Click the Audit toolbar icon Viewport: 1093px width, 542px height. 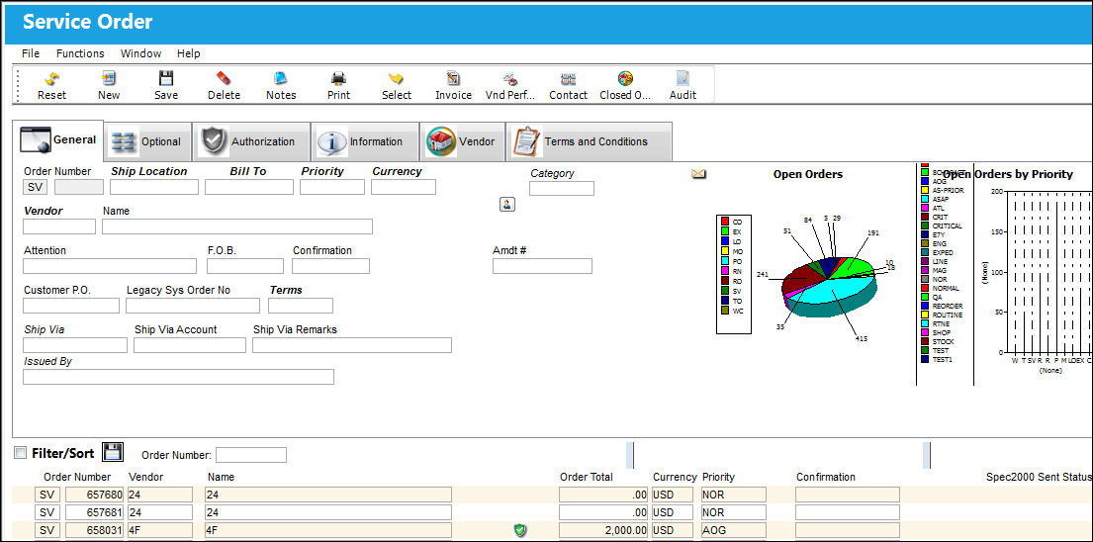(683, 79)
